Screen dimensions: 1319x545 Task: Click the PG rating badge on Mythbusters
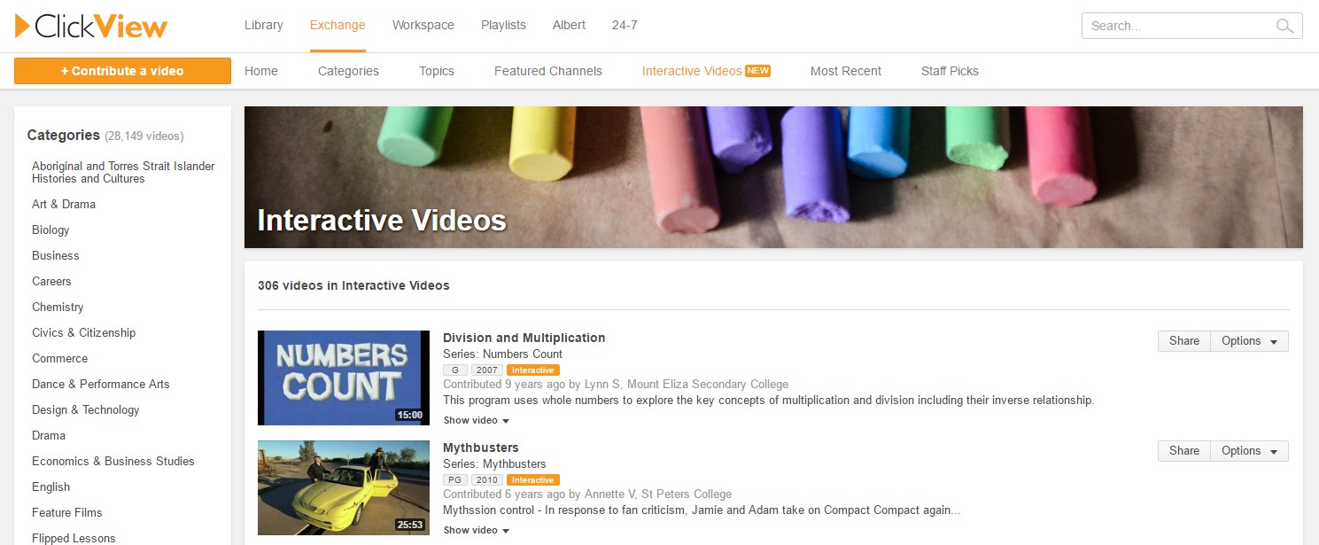[454, 479]
